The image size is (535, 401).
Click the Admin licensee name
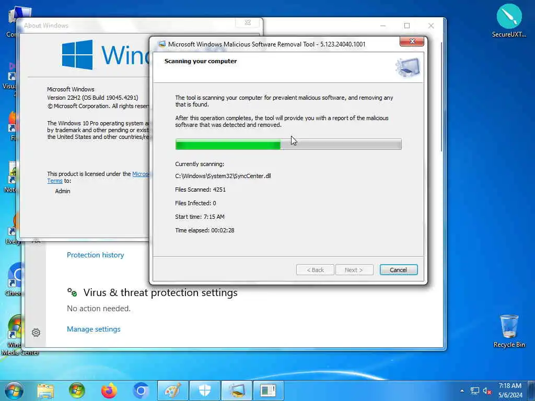point(63,191)
